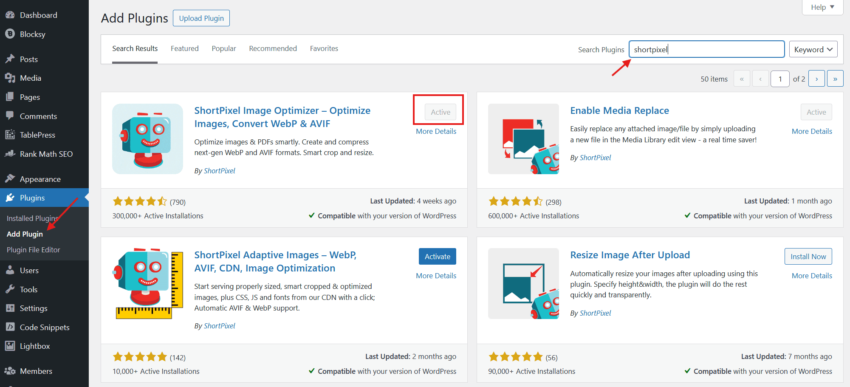Switch to the Featured tab
Image resolution: width=850 pixels, height=387 pixels.
click(x=184, y=48)
